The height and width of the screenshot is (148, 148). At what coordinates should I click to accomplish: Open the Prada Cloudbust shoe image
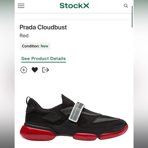pyautogui.click(x=74, y=117)
